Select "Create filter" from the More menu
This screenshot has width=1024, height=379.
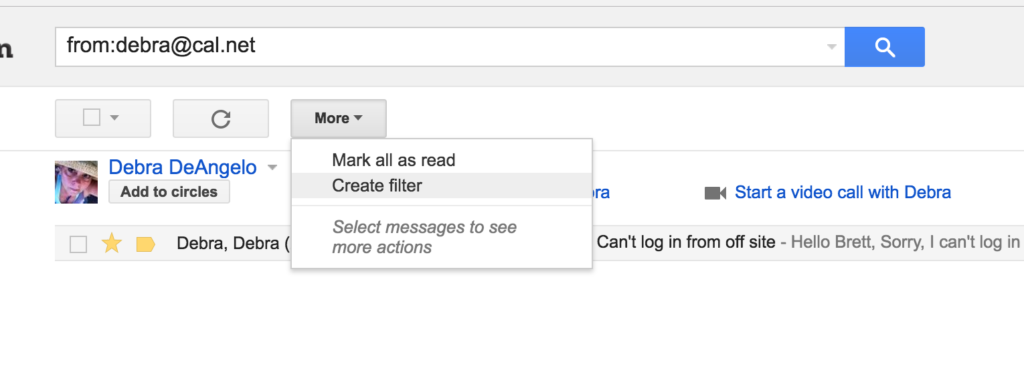(x=377, y=185)
